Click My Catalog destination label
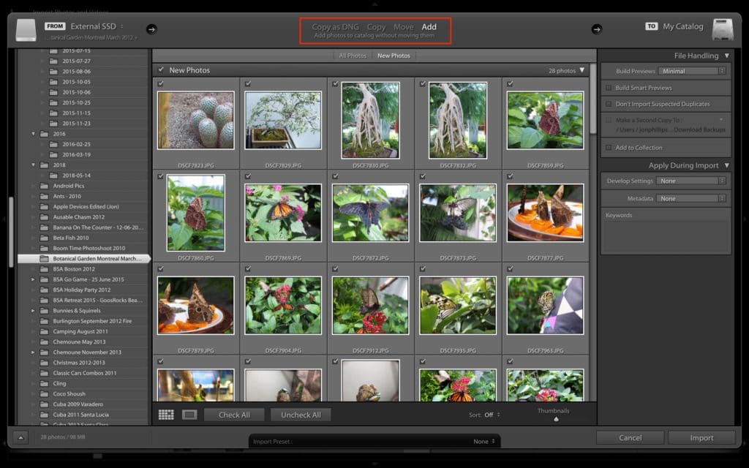Viewport: 749px width, 468px height. [682, 26]
